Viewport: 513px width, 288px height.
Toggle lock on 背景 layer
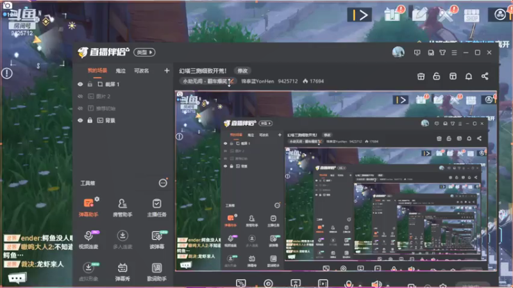click(x=90, y=120)
